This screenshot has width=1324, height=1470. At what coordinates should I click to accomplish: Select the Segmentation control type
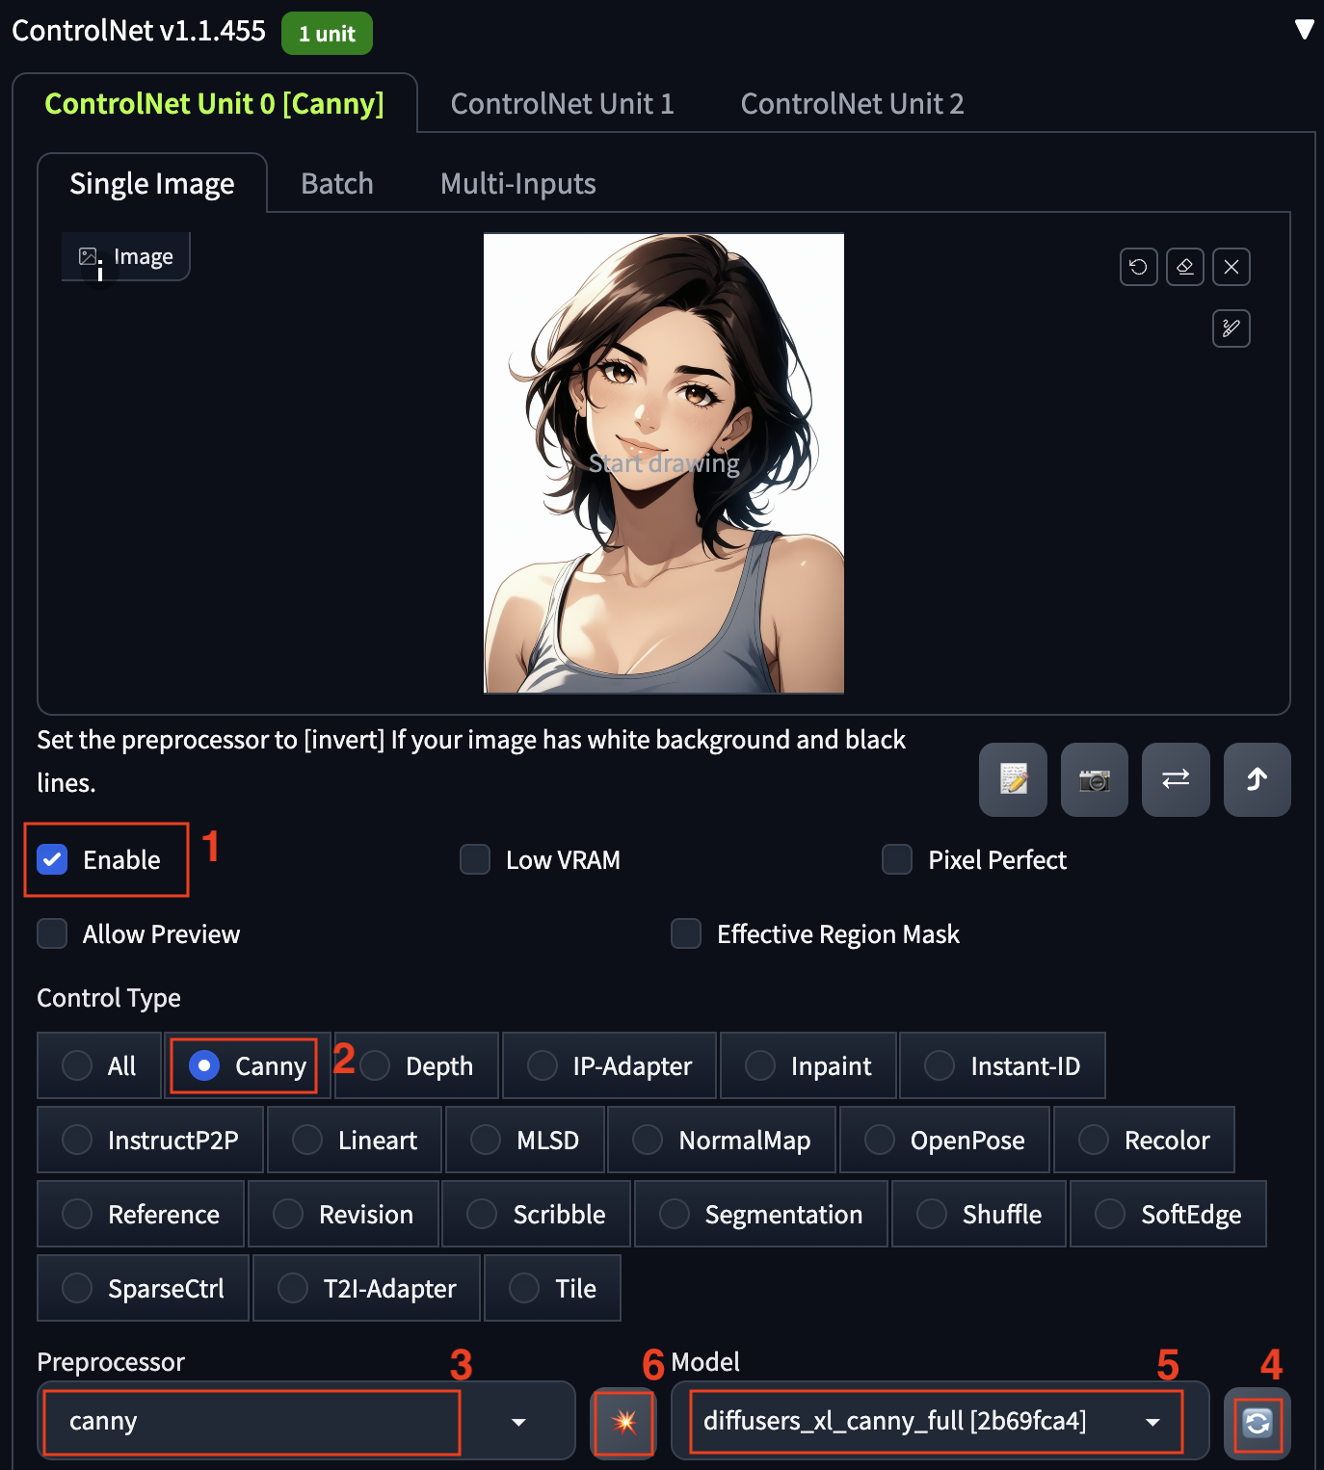pyautogui.click(x=761, y=1214)
